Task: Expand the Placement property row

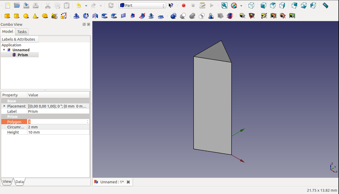Action: click(4, 106)
